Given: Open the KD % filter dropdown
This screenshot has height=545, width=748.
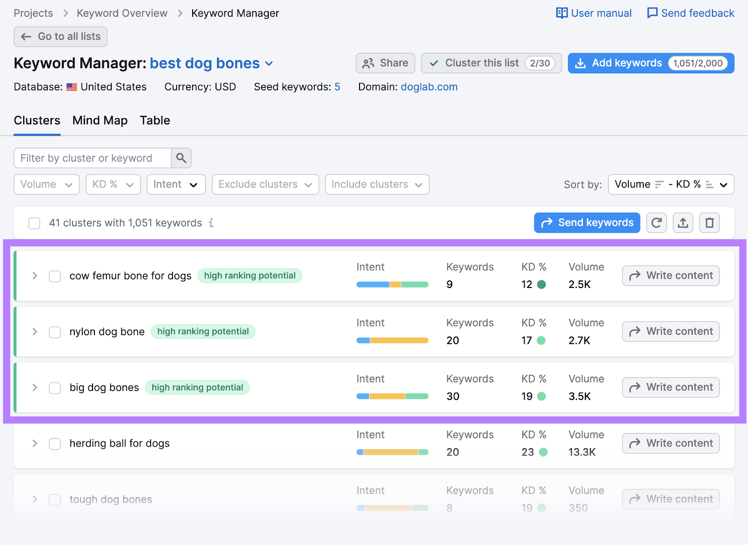Looking at the screenshot, I should (x=113, y=185).
